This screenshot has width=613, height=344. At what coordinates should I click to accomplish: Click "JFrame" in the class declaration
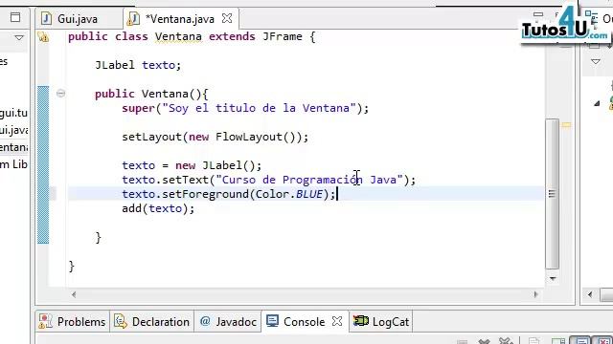point(283,36)
